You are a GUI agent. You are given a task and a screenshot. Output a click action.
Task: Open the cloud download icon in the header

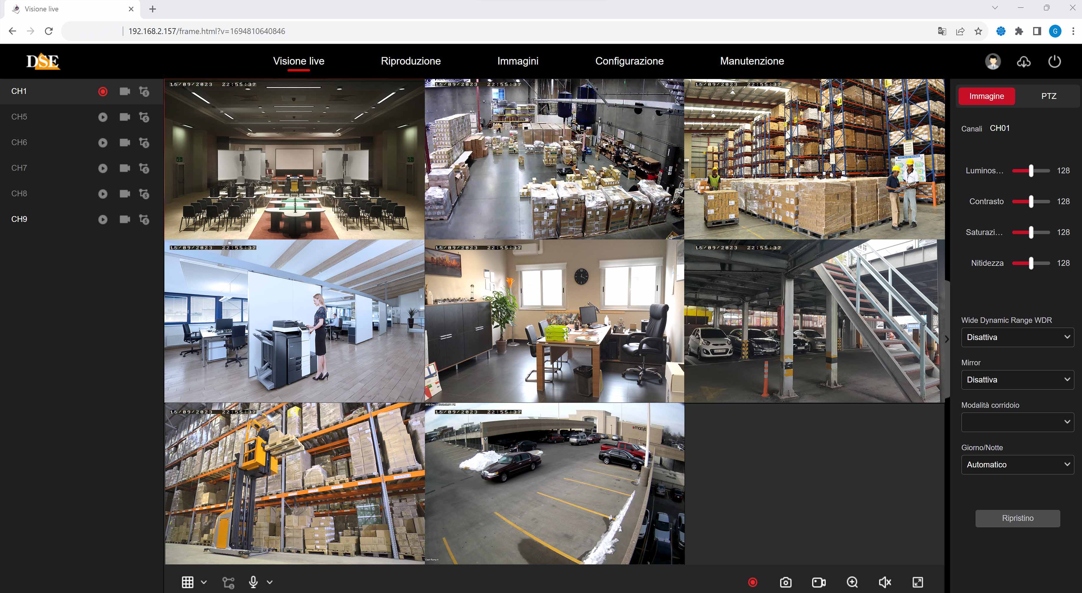[x=1024, y=62]
